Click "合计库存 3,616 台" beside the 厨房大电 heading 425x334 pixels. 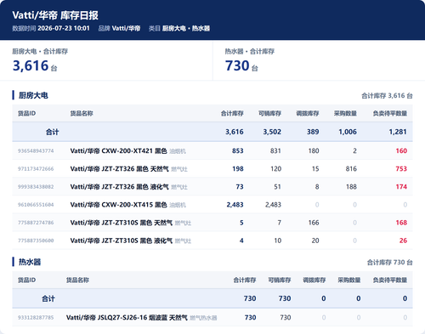click(387, 96)
